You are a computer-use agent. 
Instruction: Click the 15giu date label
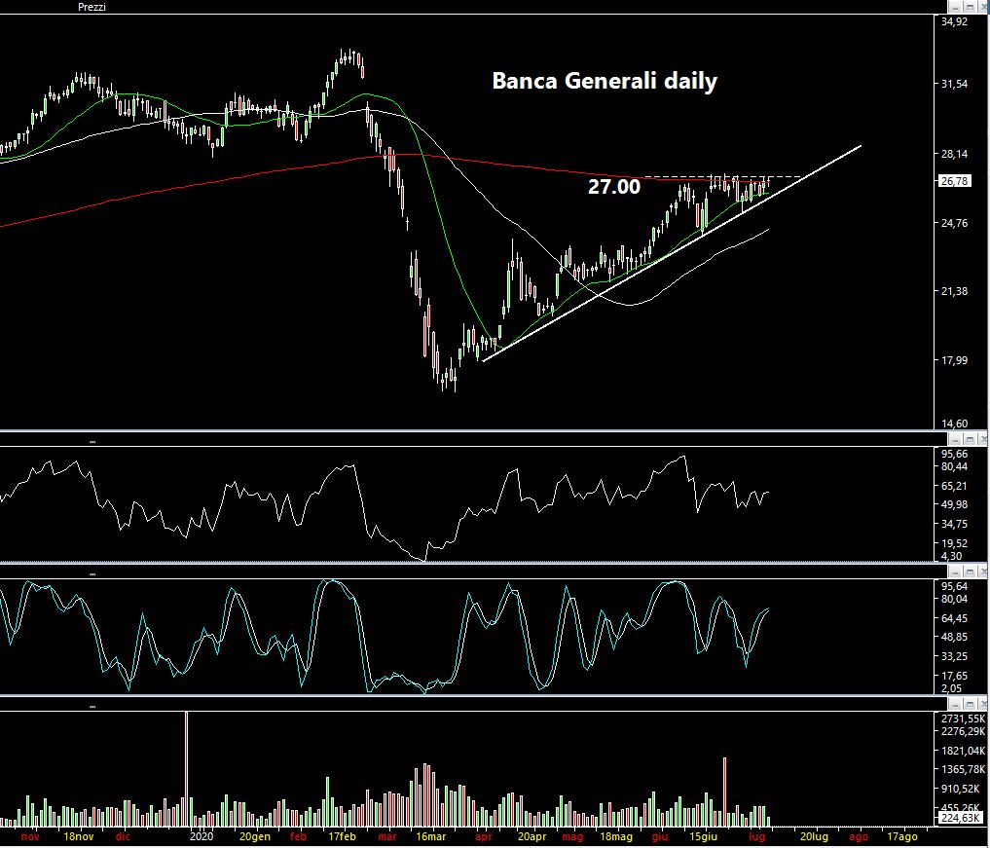(704, 836)
